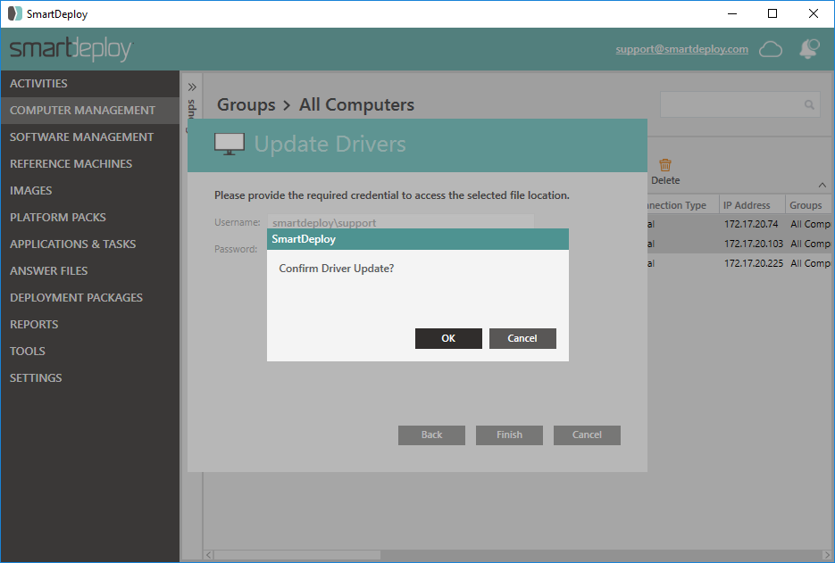Cancel the Update Drivers wizard
This screenshot has width=835, height=563.
tap(587, 435)
